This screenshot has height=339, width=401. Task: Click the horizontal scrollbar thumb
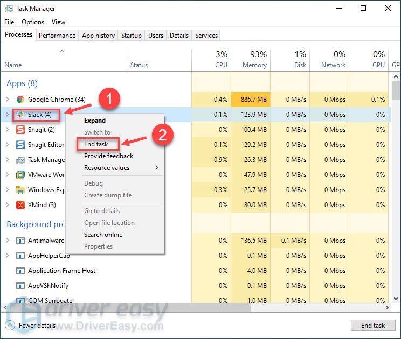tap(130, 308)
